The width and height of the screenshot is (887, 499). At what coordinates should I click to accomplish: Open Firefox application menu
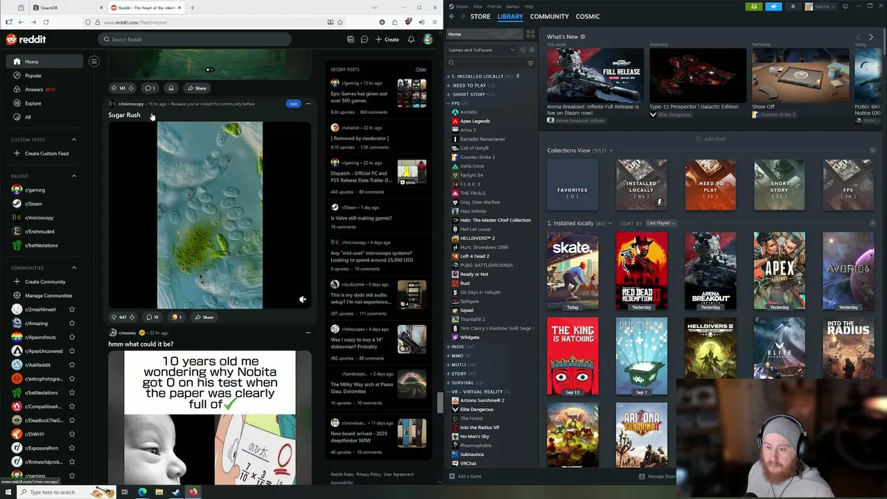point(434,22)
